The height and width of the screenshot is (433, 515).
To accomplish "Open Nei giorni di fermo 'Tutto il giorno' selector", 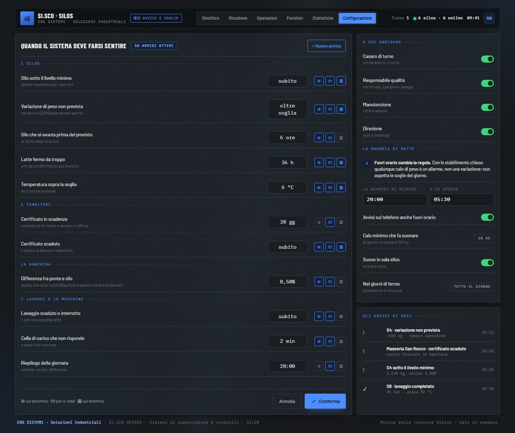I will pos(472,287).
